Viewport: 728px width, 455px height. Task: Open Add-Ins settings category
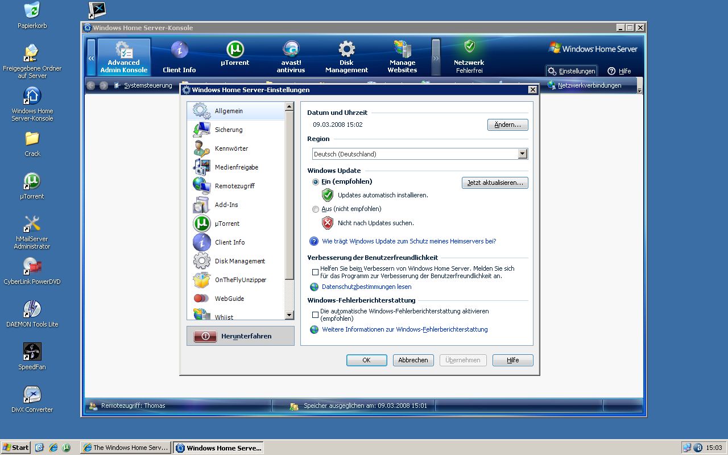(x=235, y=205)
